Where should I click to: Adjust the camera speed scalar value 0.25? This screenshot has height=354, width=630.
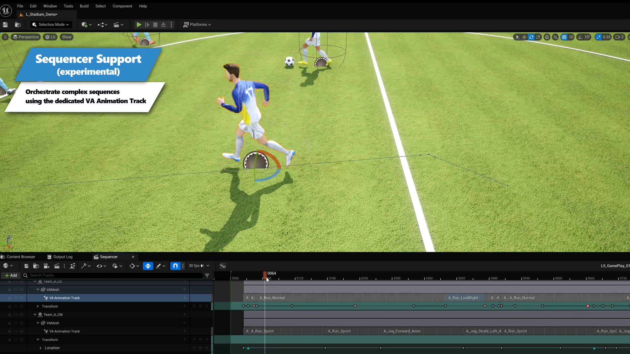coord(606,37)
